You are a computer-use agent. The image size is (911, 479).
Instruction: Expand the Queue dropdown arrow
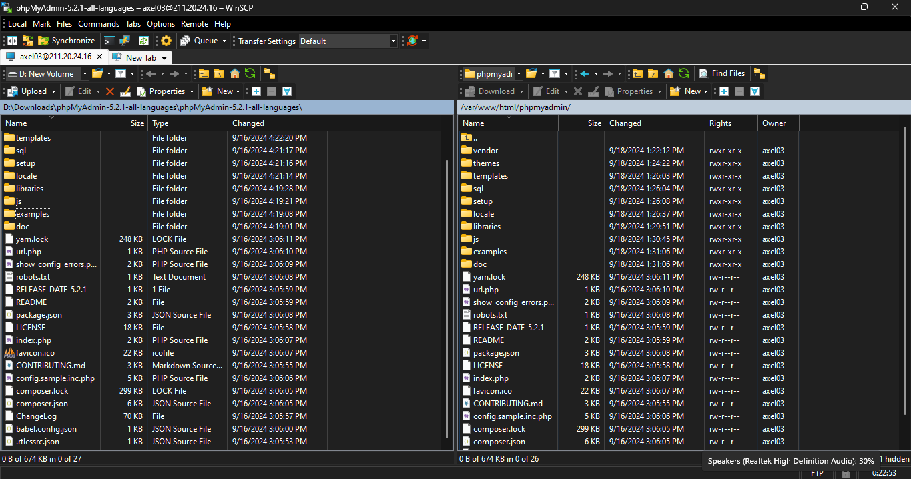coord(224,41)
